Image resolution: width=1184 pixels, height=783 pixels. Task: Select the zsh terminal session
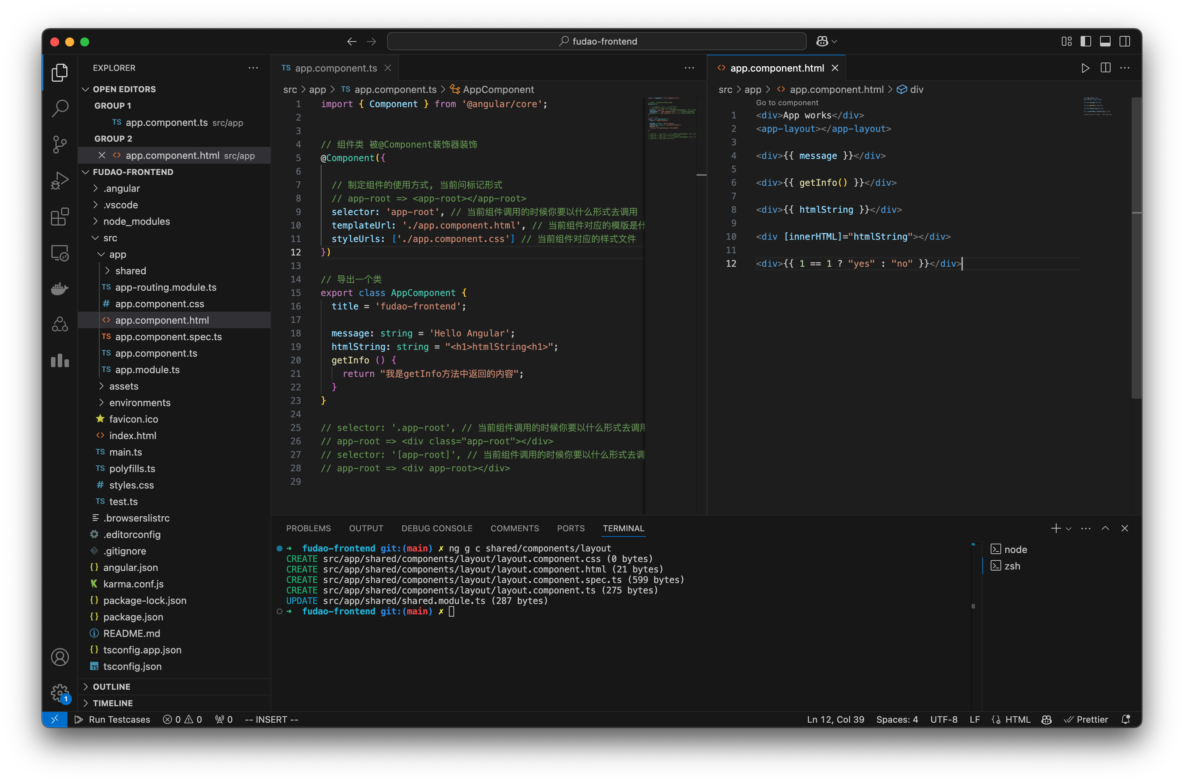(x=1005, y=566)
